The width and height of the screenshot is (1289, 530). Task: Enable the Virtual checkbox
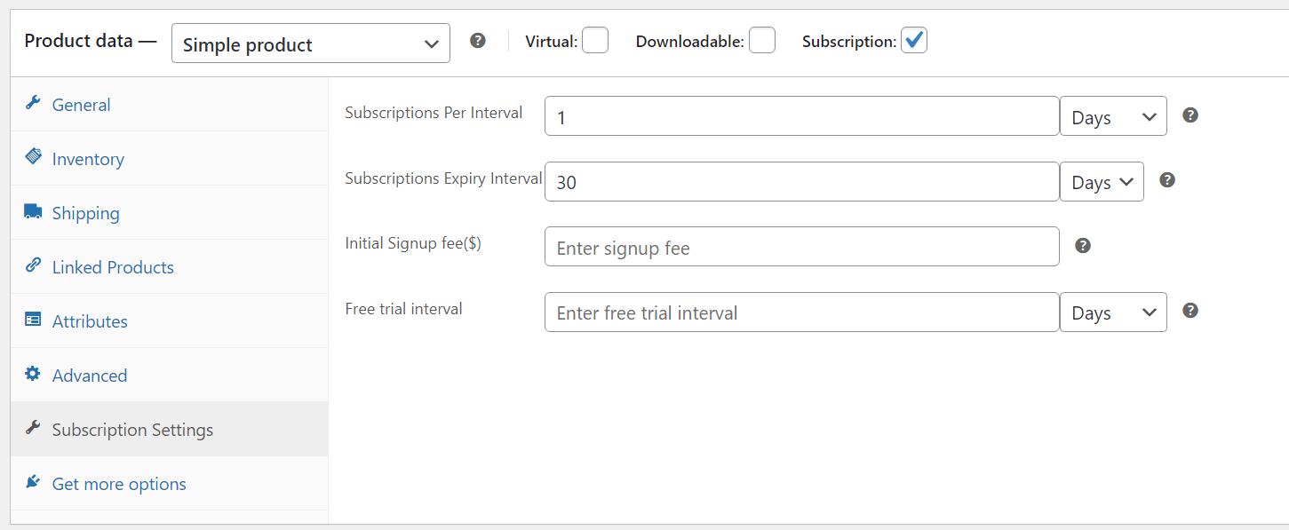tap(595, 39)
